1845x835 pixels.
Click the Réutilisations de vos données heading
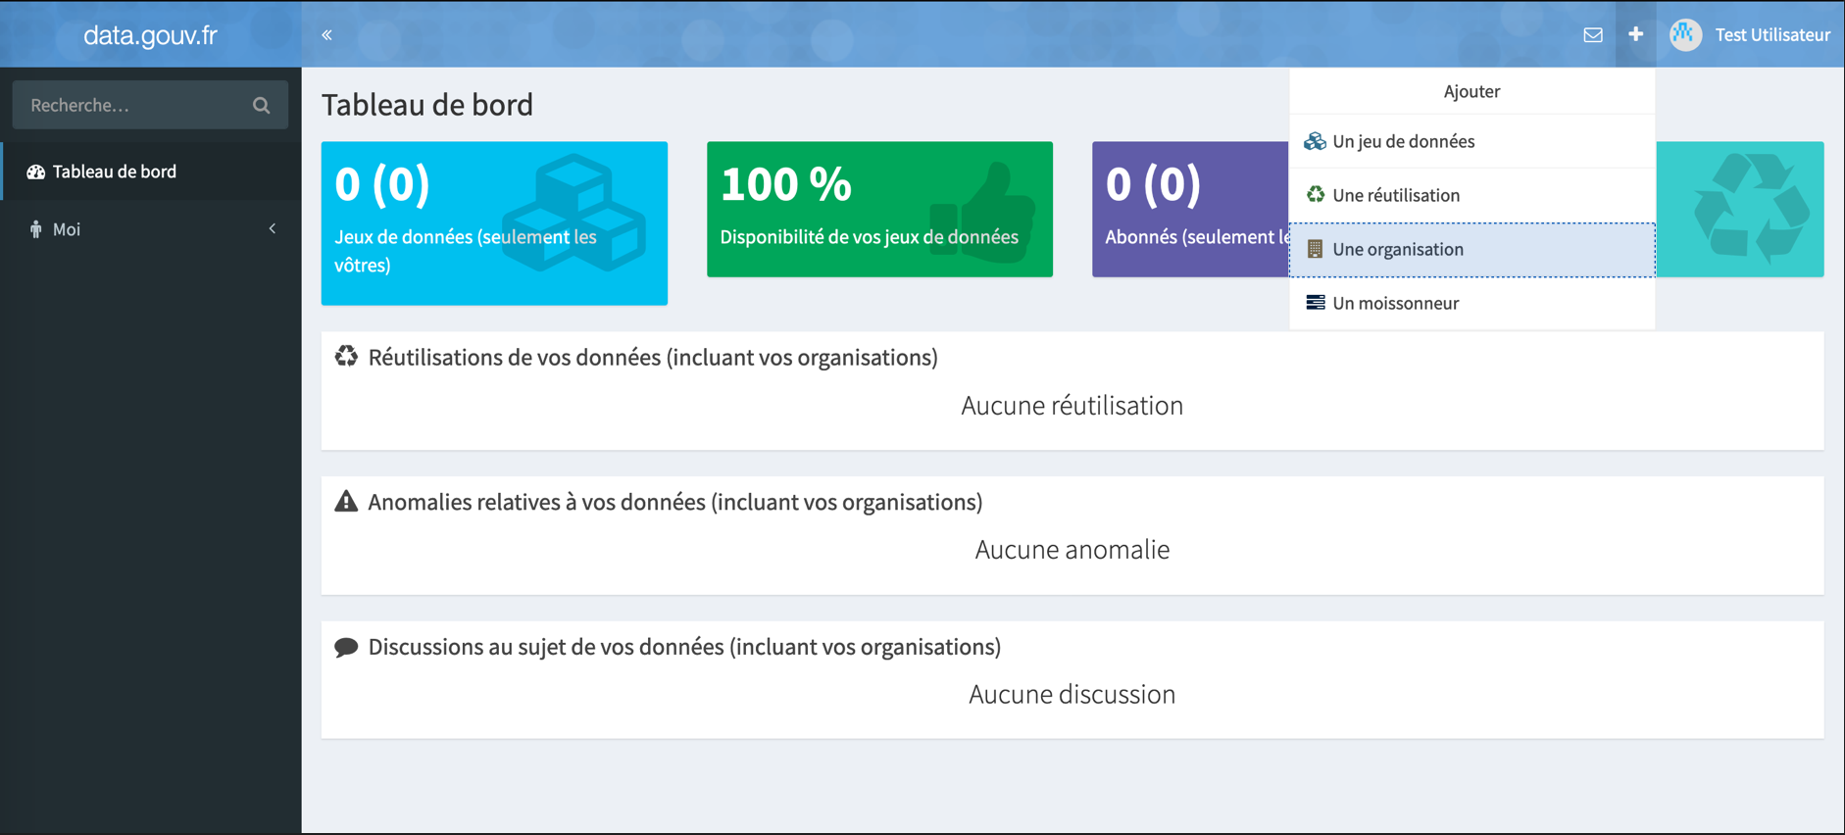[653, 357]
